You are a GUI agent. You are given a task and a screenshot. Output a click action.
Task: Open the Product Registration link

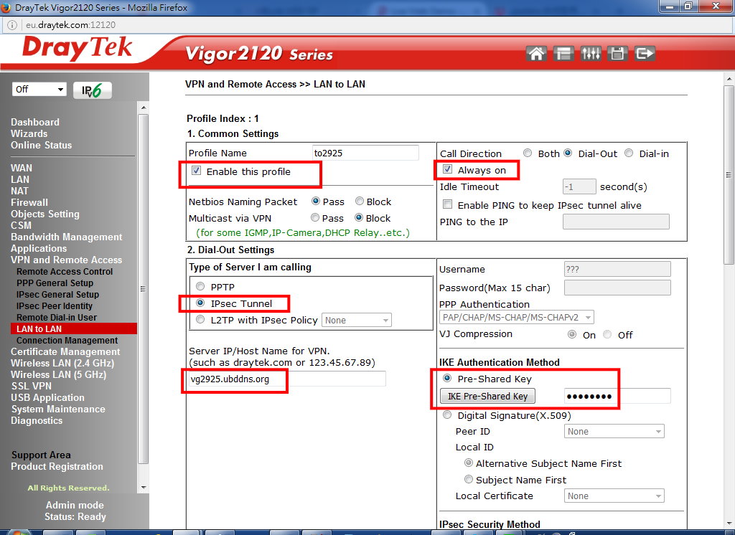coord(57,466)
